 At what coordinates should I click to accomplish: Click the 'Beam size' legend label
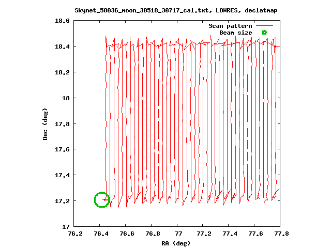click(x=236, y=33)
